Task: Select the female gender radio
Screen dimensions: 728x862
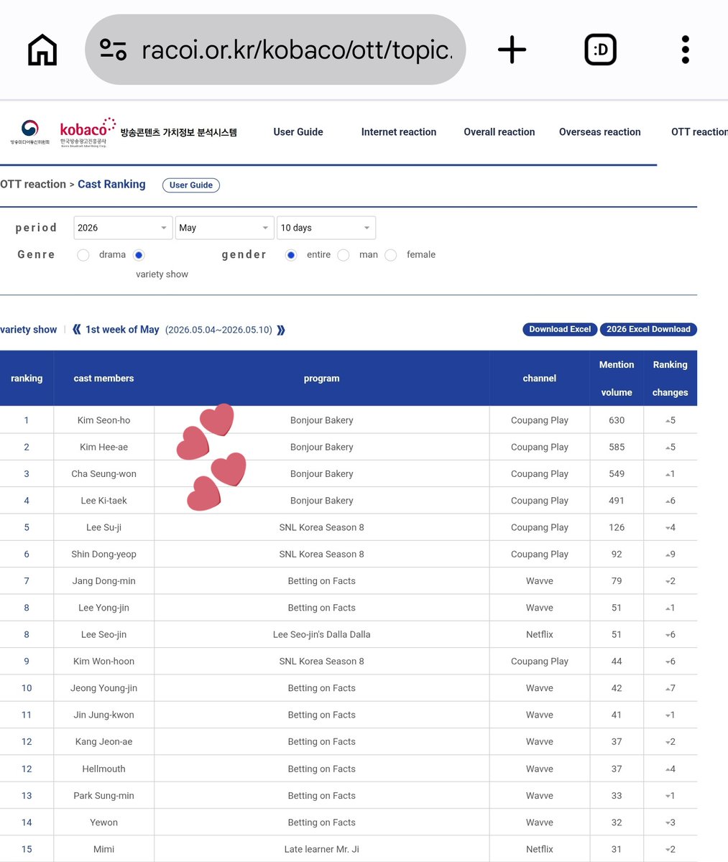Action: click(391, 255)
